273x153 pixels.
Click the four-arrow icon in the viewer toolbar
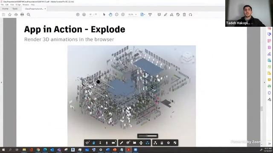tap(141, 143)
